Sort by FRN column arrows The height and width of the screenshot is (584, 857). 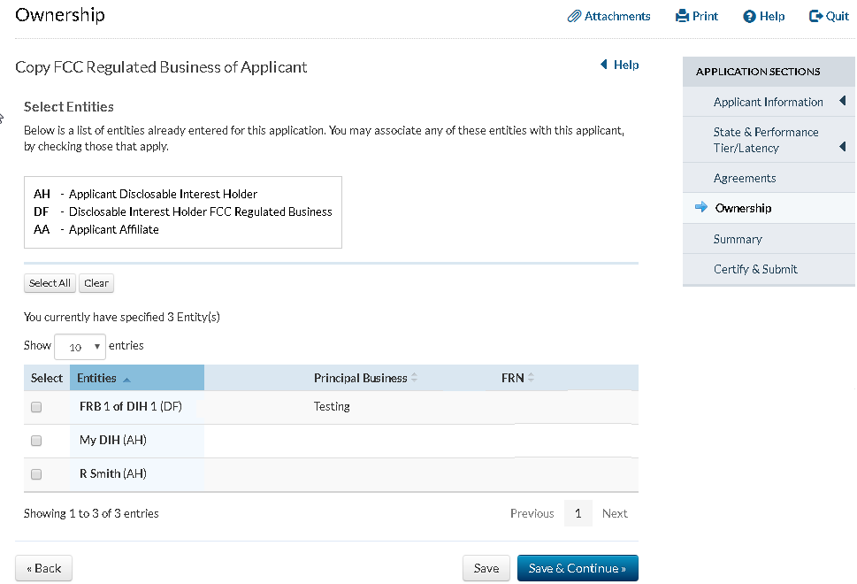pyautogui.click(x=531, y=378)
